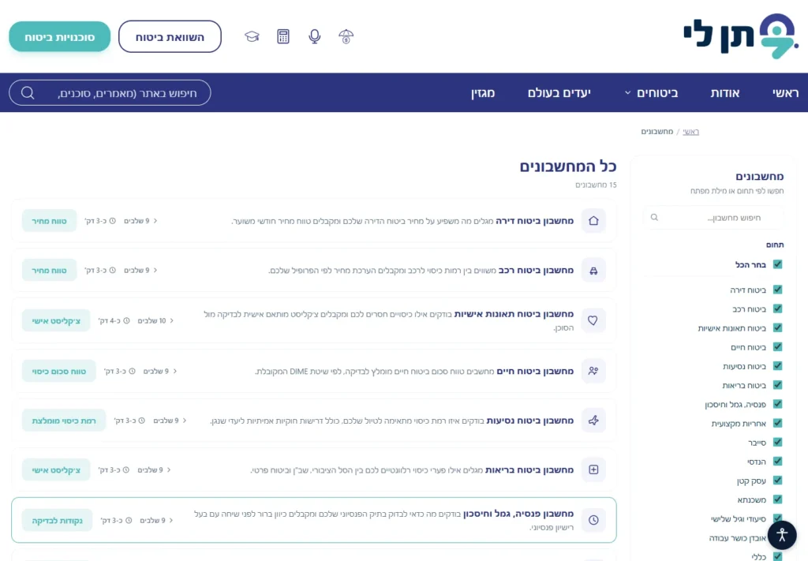The width and height of the screenshot is (808, 561).
Task: Click the magnifier icon in חיפוש מחשבון field
Action: pyautogui.click(x=654, y=218)
